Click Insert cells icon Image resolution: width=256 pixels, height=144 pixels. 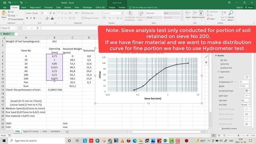188,13
